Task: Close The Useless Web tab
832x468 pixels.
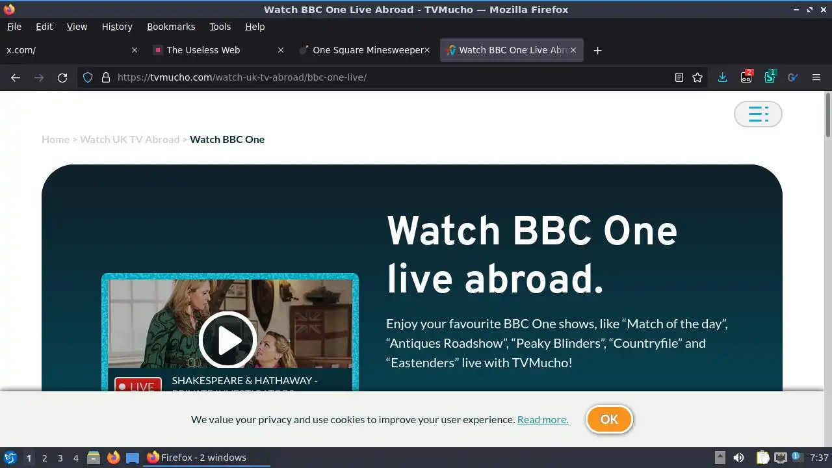Action: tap(281, 50)
